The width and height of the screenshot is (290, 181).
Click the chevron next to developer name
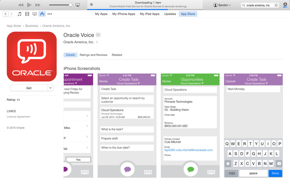click(x=97, y=42)
